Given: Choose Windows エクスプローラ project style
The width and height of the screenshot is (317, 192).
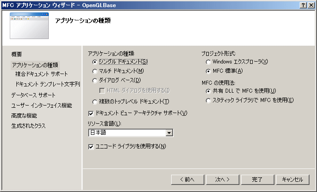Looking at the screenshot, I should [x=208, y=62].
